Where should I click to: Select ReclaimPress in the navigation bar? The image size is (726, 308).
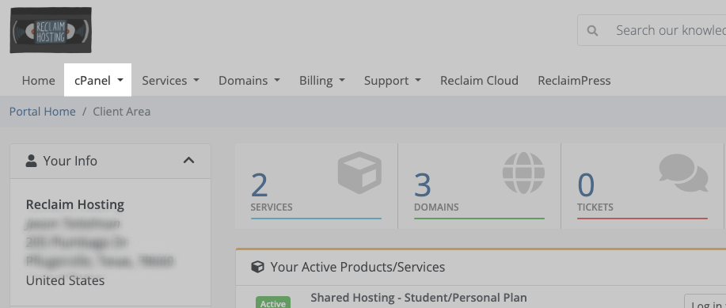[x=574, y=80]
